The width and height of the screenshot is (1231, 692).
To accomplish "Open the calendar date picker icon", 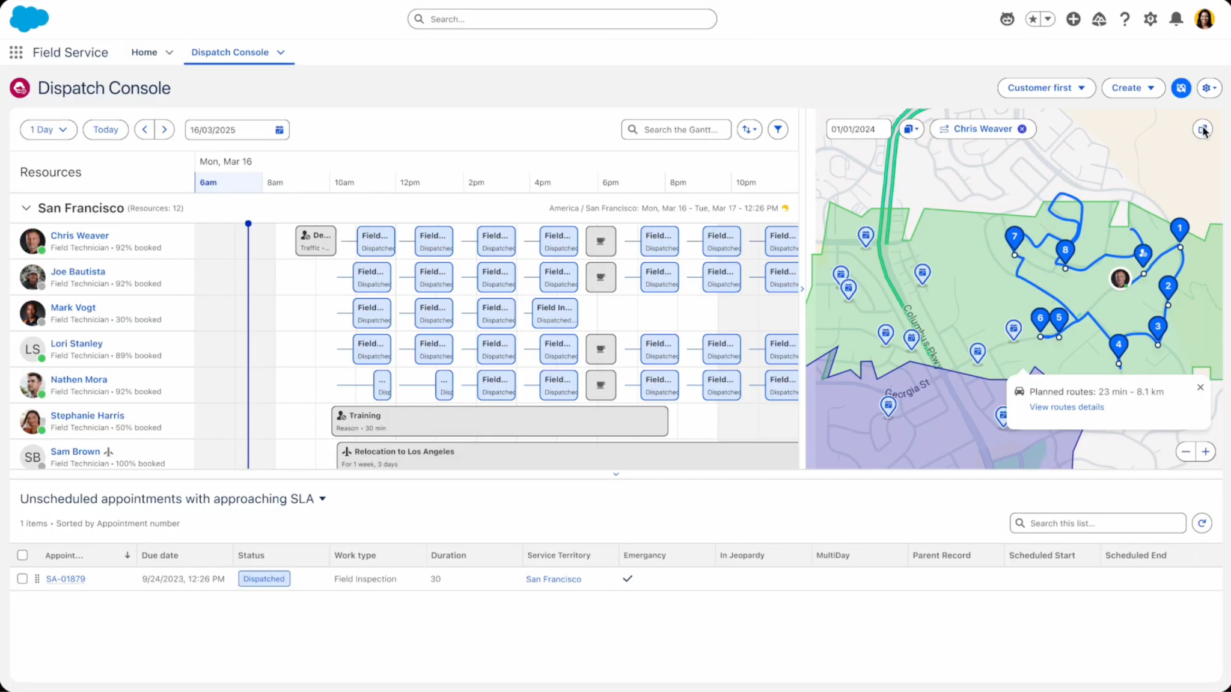I will (x=279, y=130).
